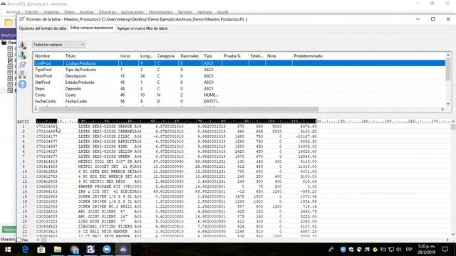
Task: Click the data preview scroll left arrow
Action: click(x=38, y=240)
